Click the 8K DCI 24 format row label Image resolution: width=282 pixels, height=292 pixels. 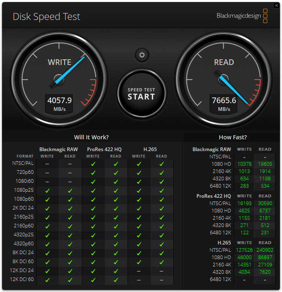[23, 253]
